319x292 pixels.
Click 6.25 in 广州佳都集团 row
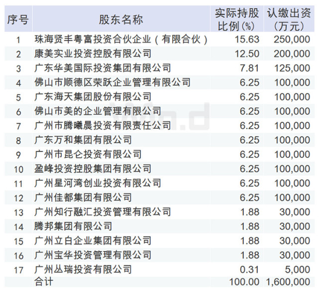250,198
